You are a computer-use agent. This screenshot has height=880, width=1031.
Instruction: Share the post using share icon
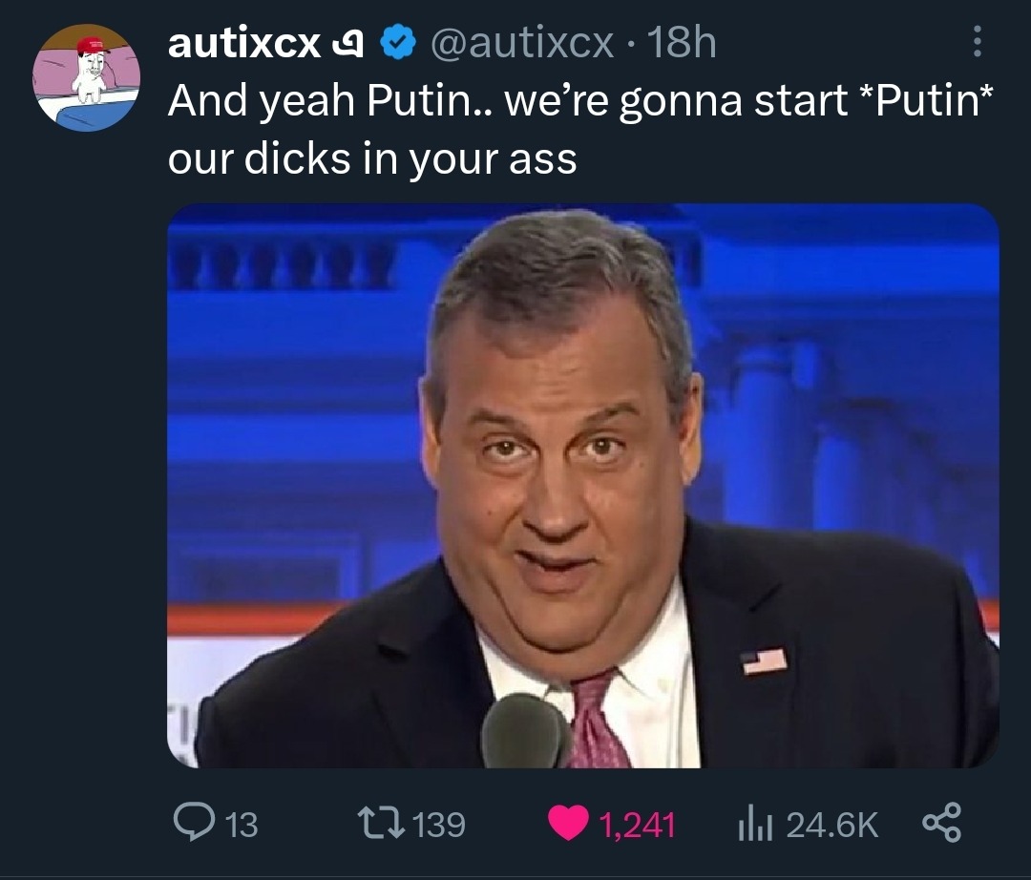point(941,822)
